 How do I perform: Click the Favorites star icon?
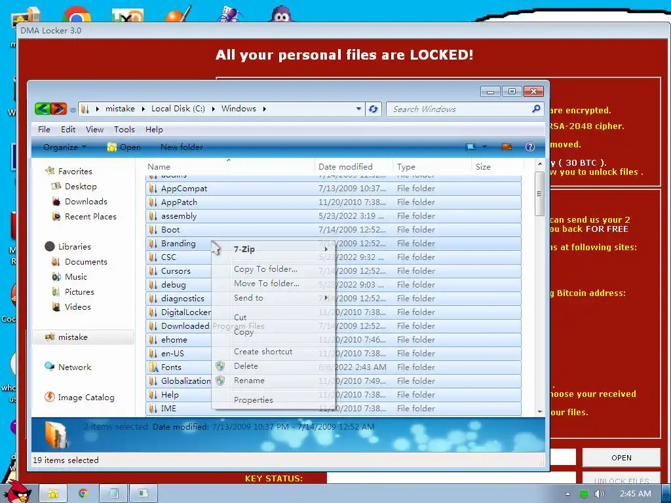pos(50,171)
